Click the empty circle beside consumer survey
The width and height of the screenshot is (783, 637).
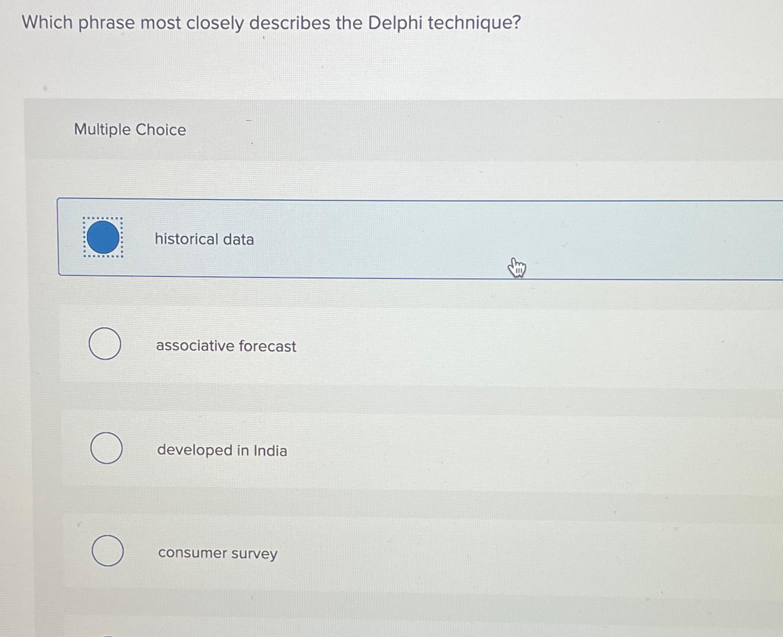pyautogui.click(x=107, y=551)
